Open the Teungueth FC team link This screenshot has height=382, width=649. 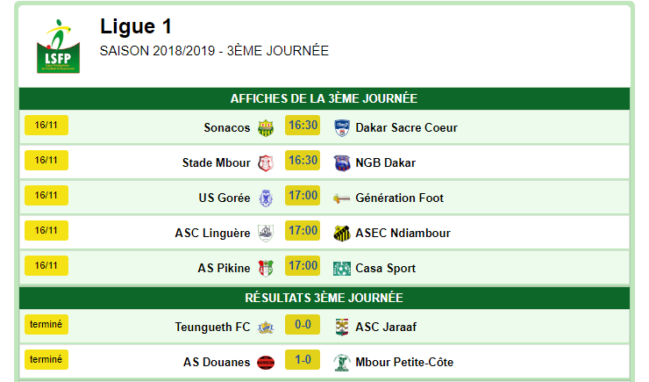tap(212, 328)
